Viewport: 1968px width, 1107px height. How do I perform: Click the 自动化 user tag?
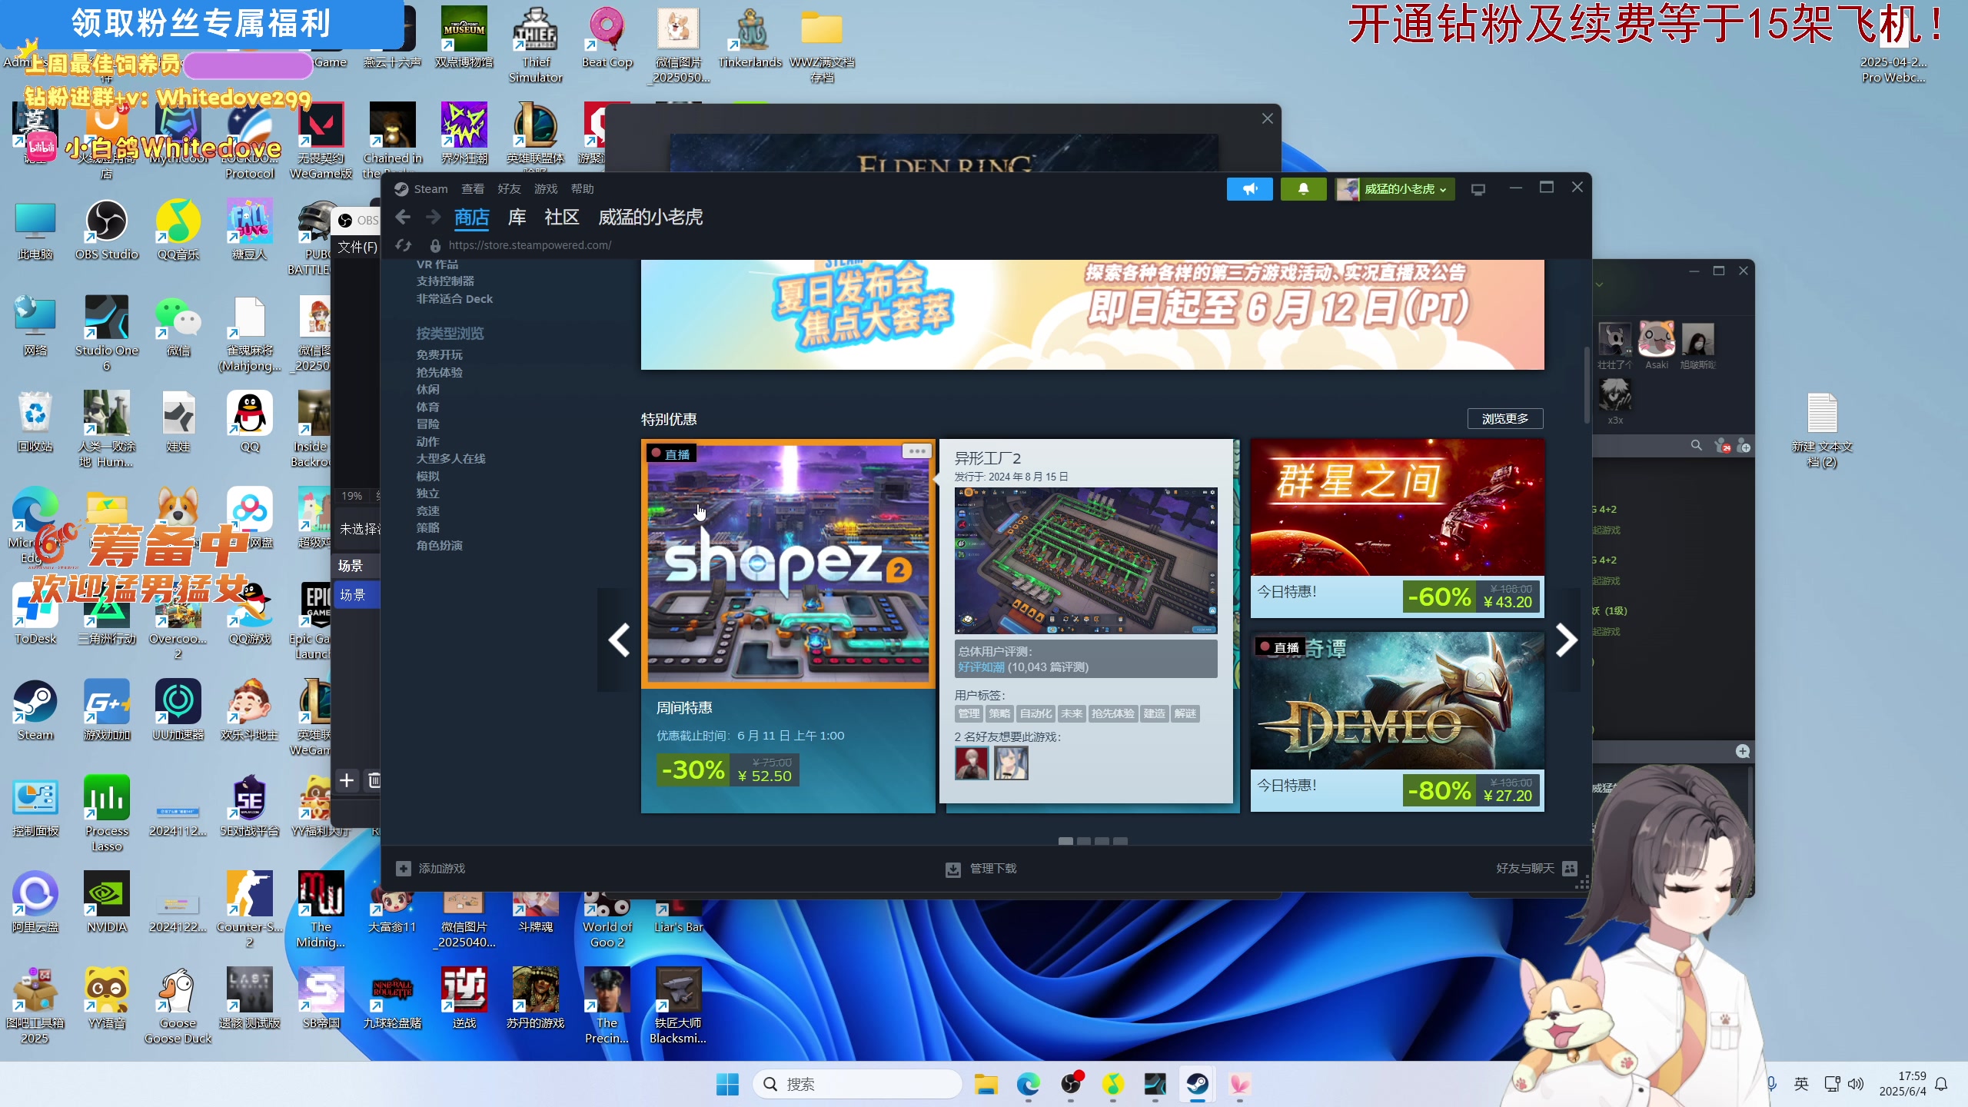(x=1035, y=713)
